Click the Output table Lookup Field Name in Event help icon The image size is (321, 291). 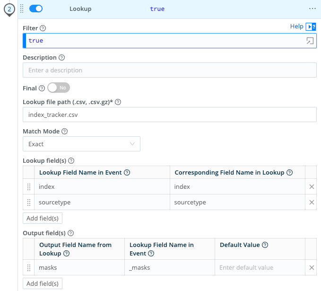[151, 254]
